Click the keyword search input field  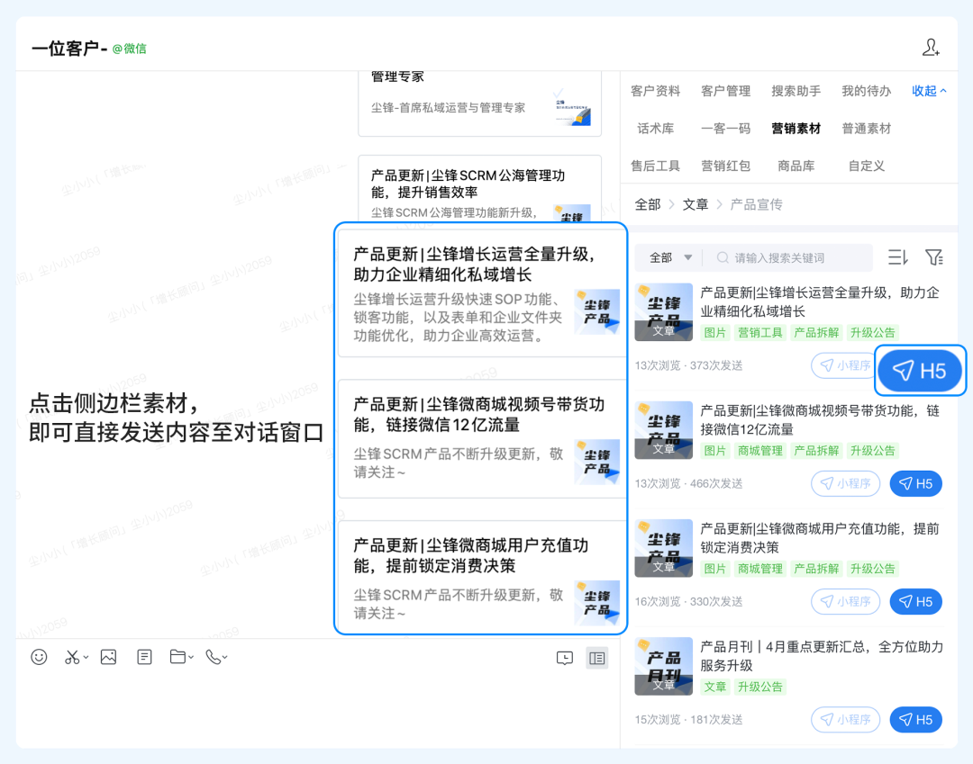(788, 257)
